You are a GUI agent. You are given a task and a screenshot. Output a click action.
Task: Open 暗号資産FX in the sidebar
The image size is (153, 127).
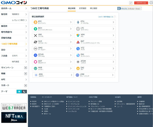[14, 32]
